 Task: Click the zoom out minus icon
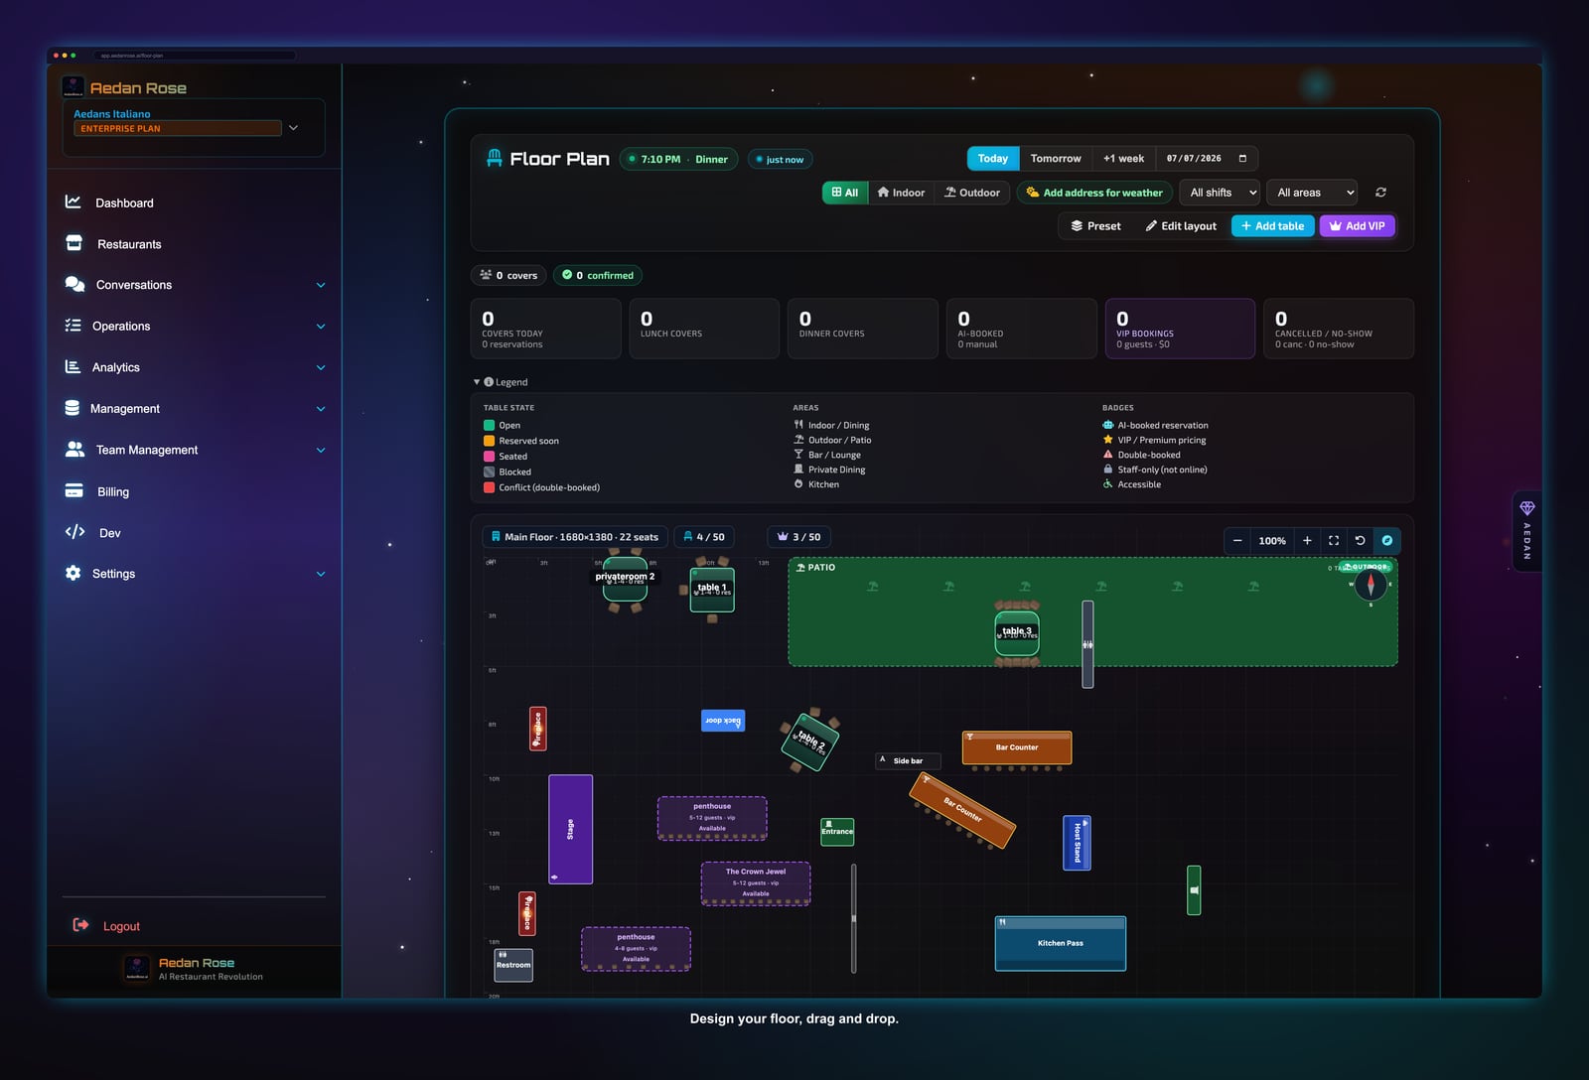coord(1237,541)
